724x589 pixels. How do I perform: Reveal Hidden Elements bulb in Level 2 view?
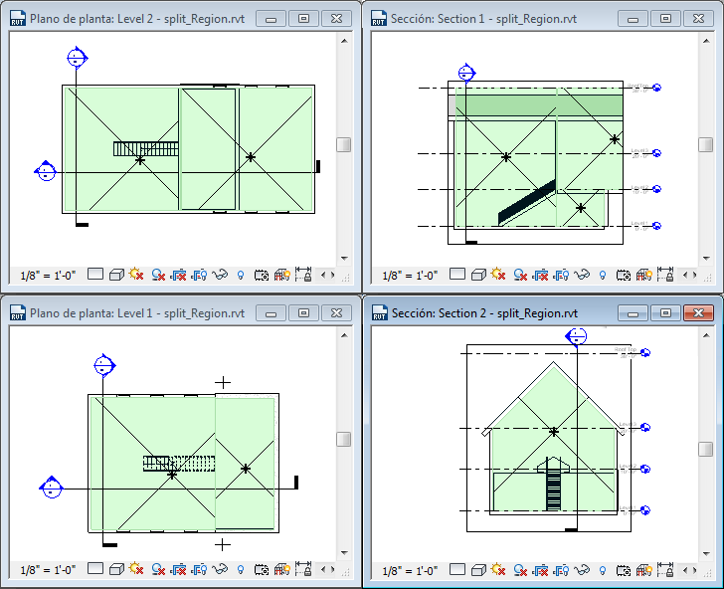point(241,276)
